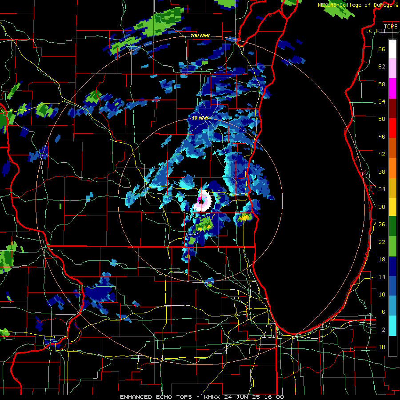
Task: Select the legend value 6
Action: (x=383, y=312)
